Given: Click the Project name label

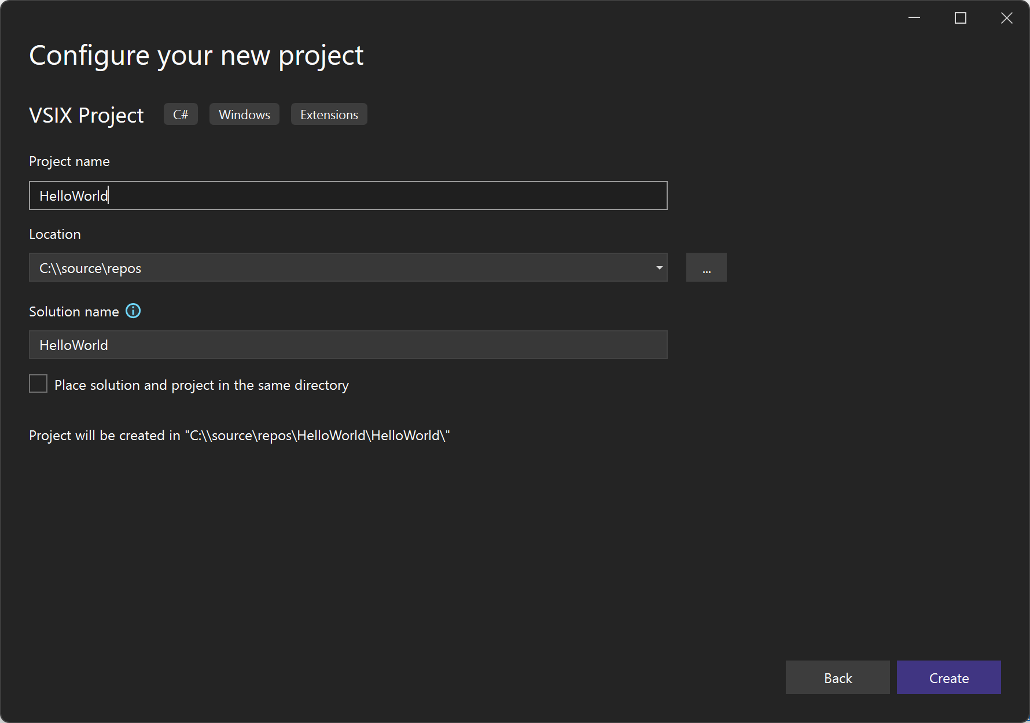Looking at the screenshot, I should [x=69, y=161].
